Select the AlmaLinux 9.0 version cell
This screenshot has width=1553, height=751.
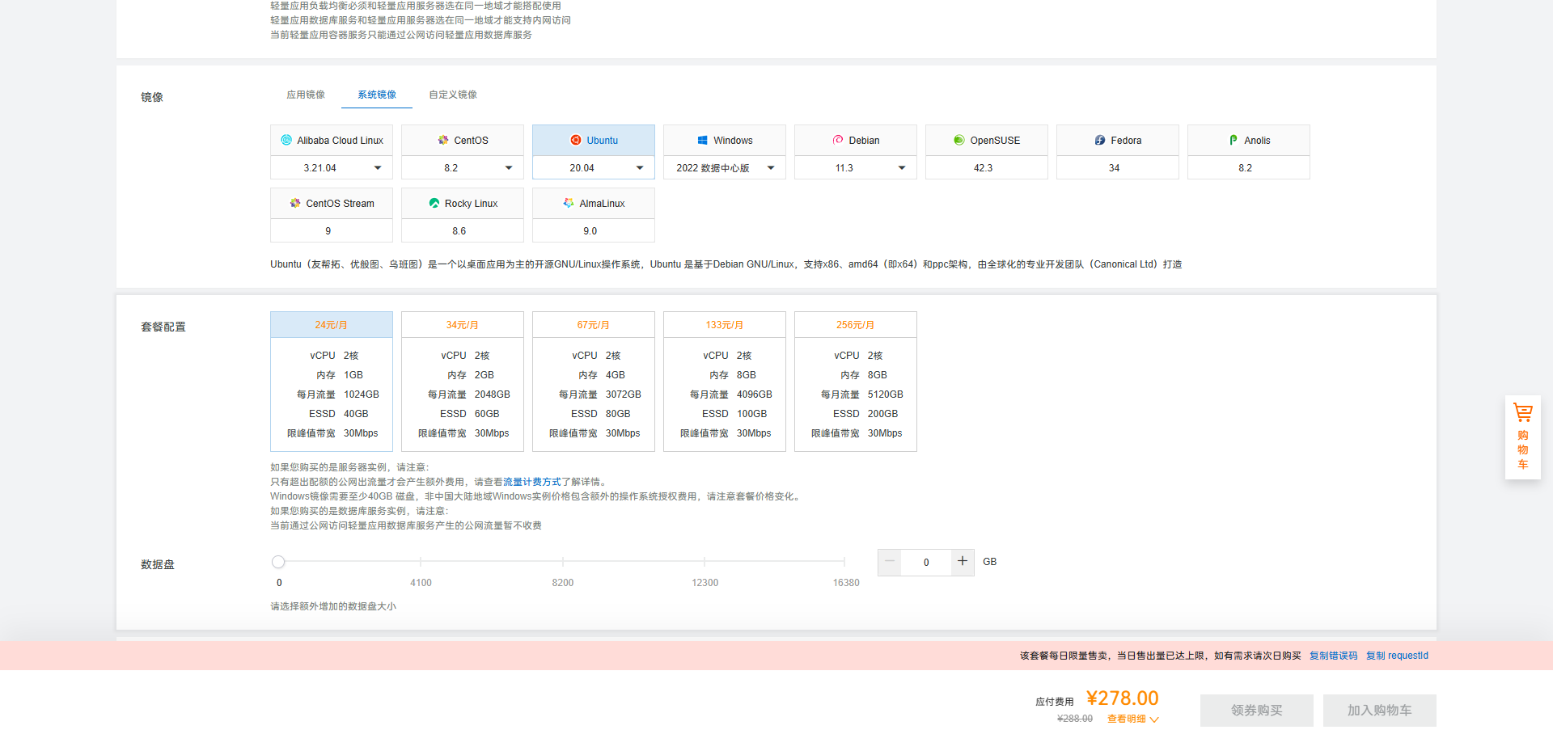click(594, 230)
